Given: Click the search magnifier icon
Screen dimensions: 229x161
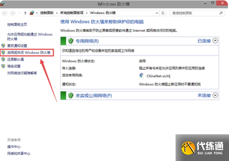Looking at the screenshot, I should [223, 13].
